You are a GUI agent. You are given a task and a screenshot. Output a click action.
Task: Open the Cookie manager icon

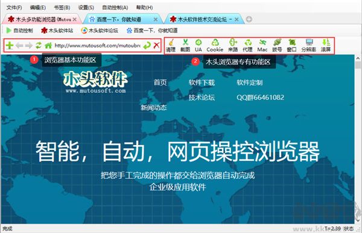[215, 45]
